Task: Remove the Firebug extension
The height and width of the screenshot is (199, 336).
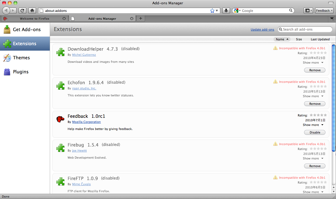Action: coord(315,166)
